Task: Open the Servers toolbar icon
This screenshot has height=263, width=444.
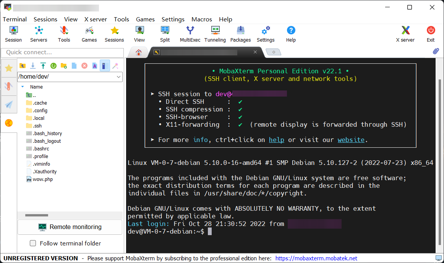Action: pos(39,34)
